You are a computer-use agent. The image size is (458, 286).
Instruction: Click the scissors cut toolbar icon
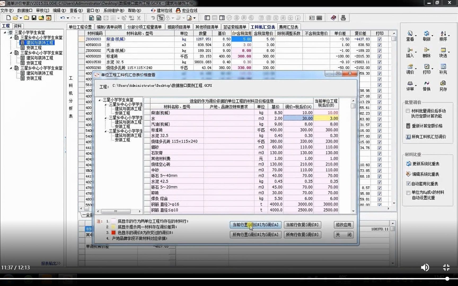click(139, 18)
